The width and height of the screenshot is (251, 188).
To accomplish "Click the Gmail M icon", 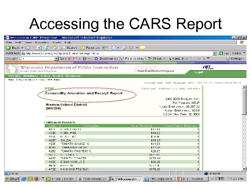I will 75,59.
